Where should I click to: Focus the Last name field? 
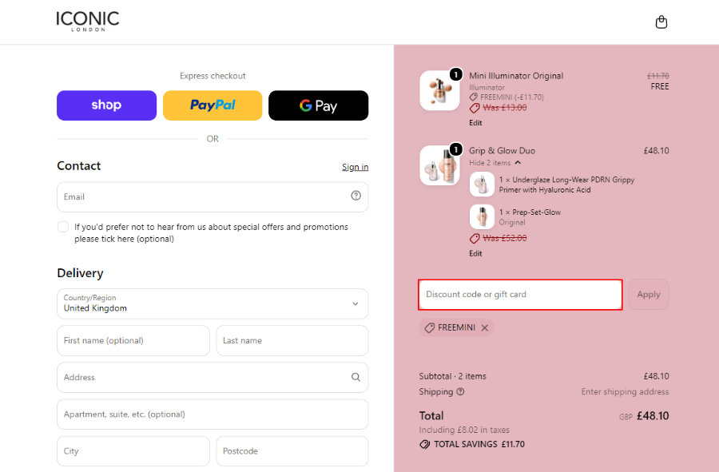(x=292, y=340)
